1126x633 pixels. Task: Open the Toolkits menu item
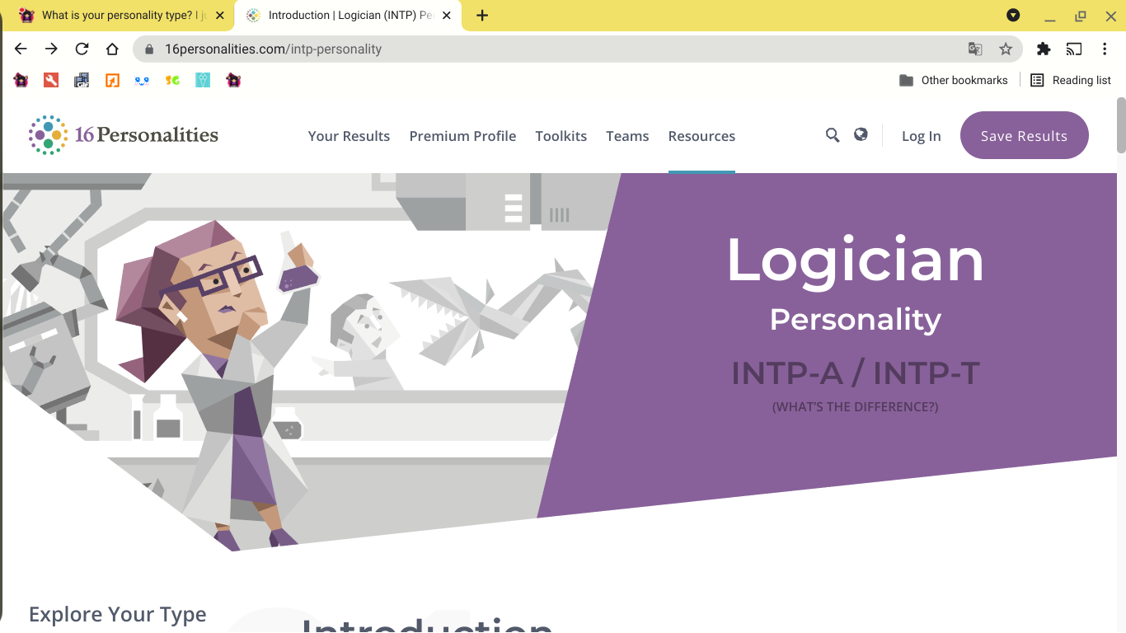pos(561,136)
